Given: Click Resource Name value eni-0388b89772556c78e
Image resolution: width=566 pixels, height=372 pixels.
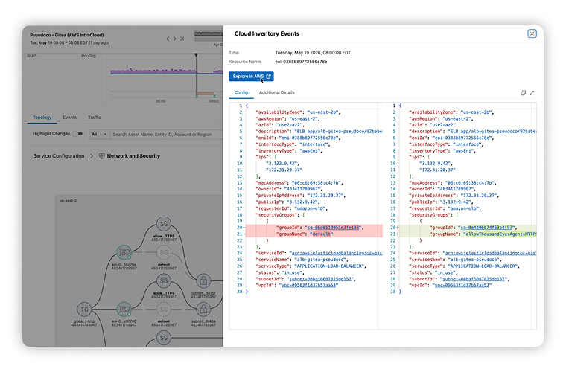Looking at the screenshot, I should [301, 62].
